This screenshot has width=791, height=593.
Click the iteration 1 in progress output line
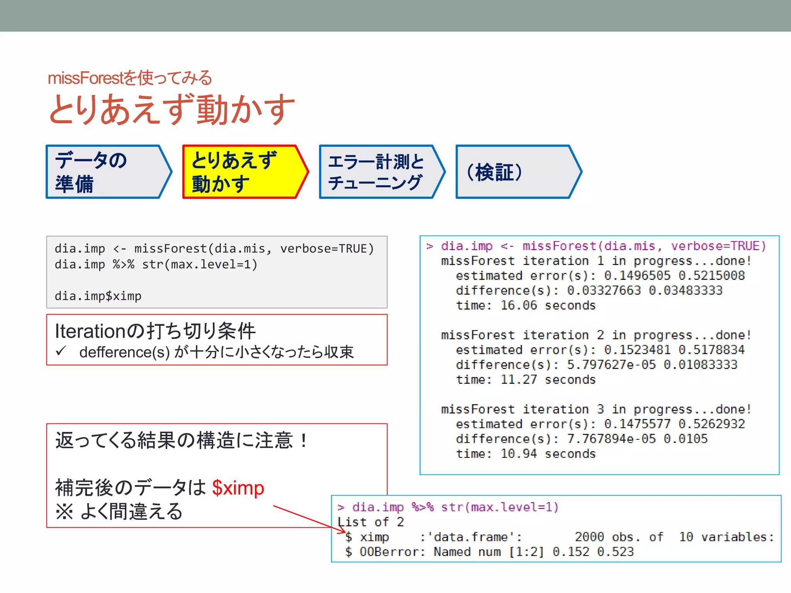596,261
